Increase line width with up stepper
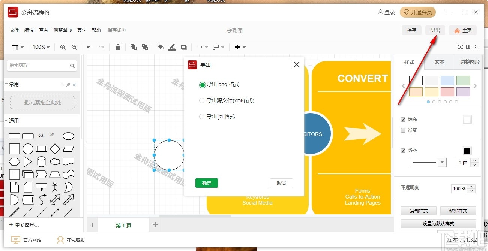 tap(474, 161)
